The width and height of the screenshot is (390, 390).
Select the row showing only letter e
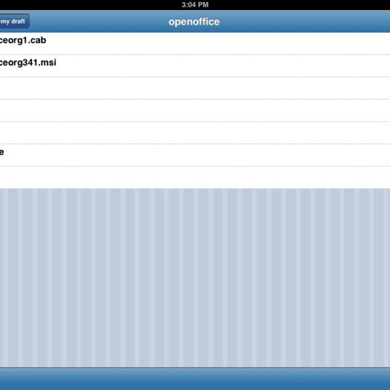tap(195, 155)
